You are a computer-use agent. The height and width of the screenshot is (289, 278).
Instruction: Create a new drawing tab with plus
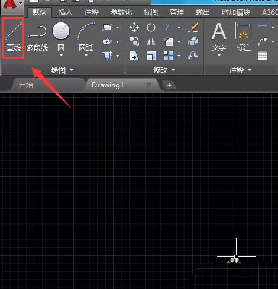[x=169, y=85]
